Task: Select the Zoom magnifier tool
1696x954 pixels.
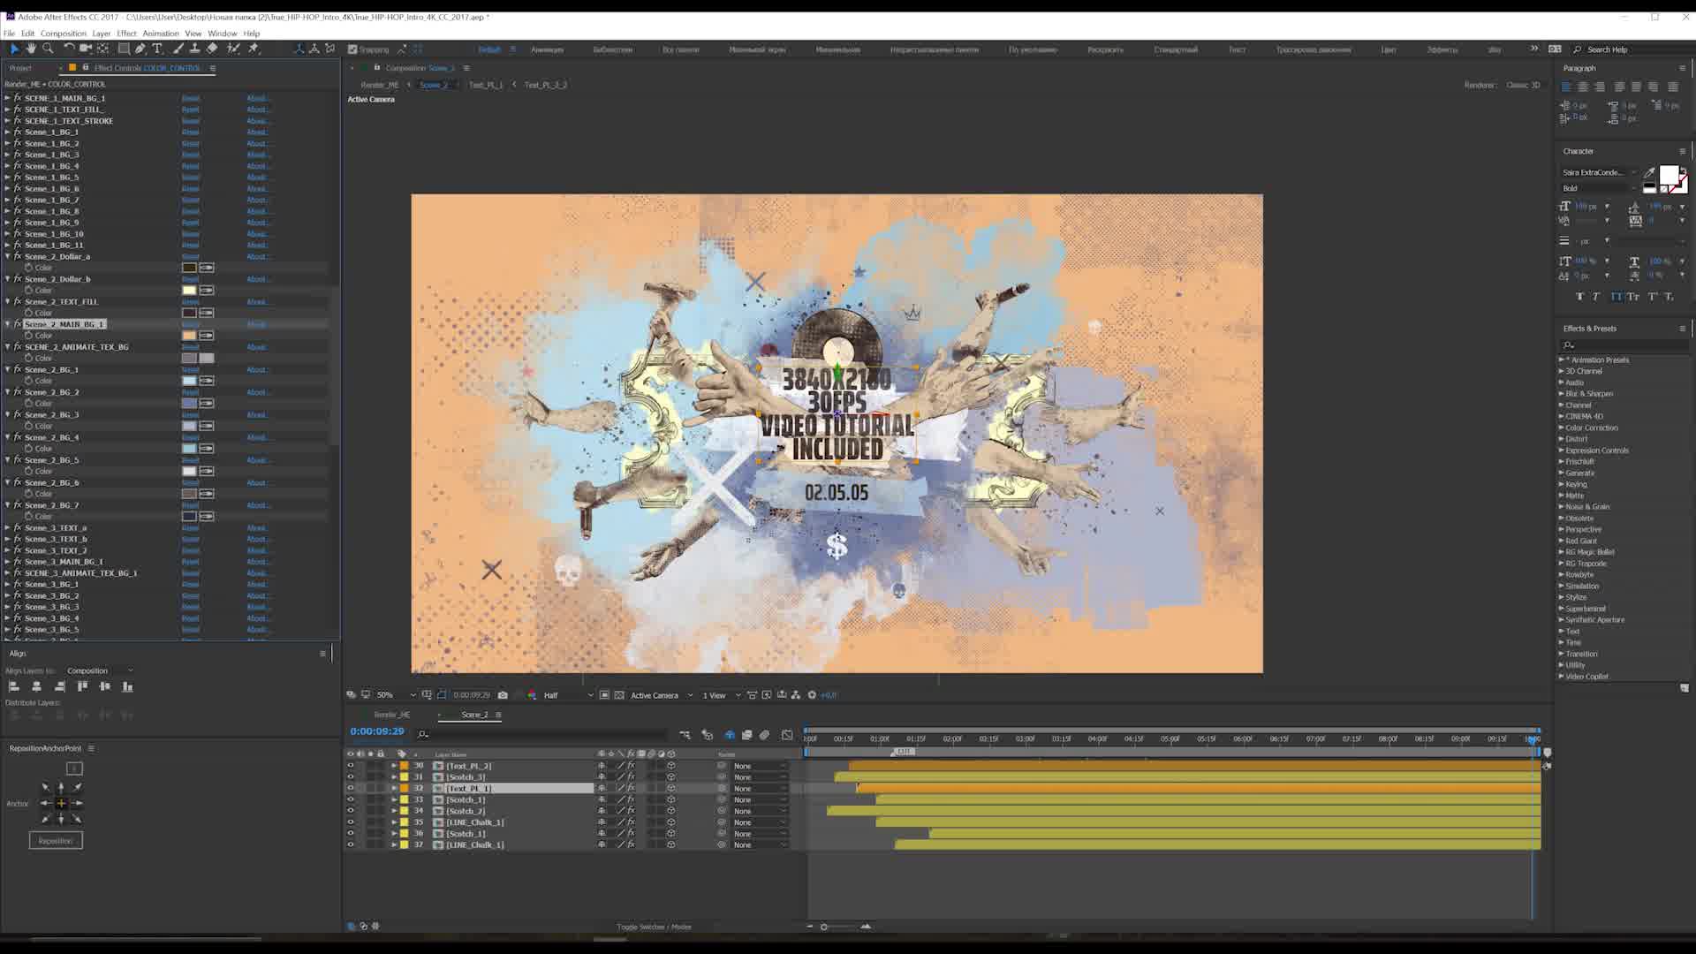Action: click(48, 49)
